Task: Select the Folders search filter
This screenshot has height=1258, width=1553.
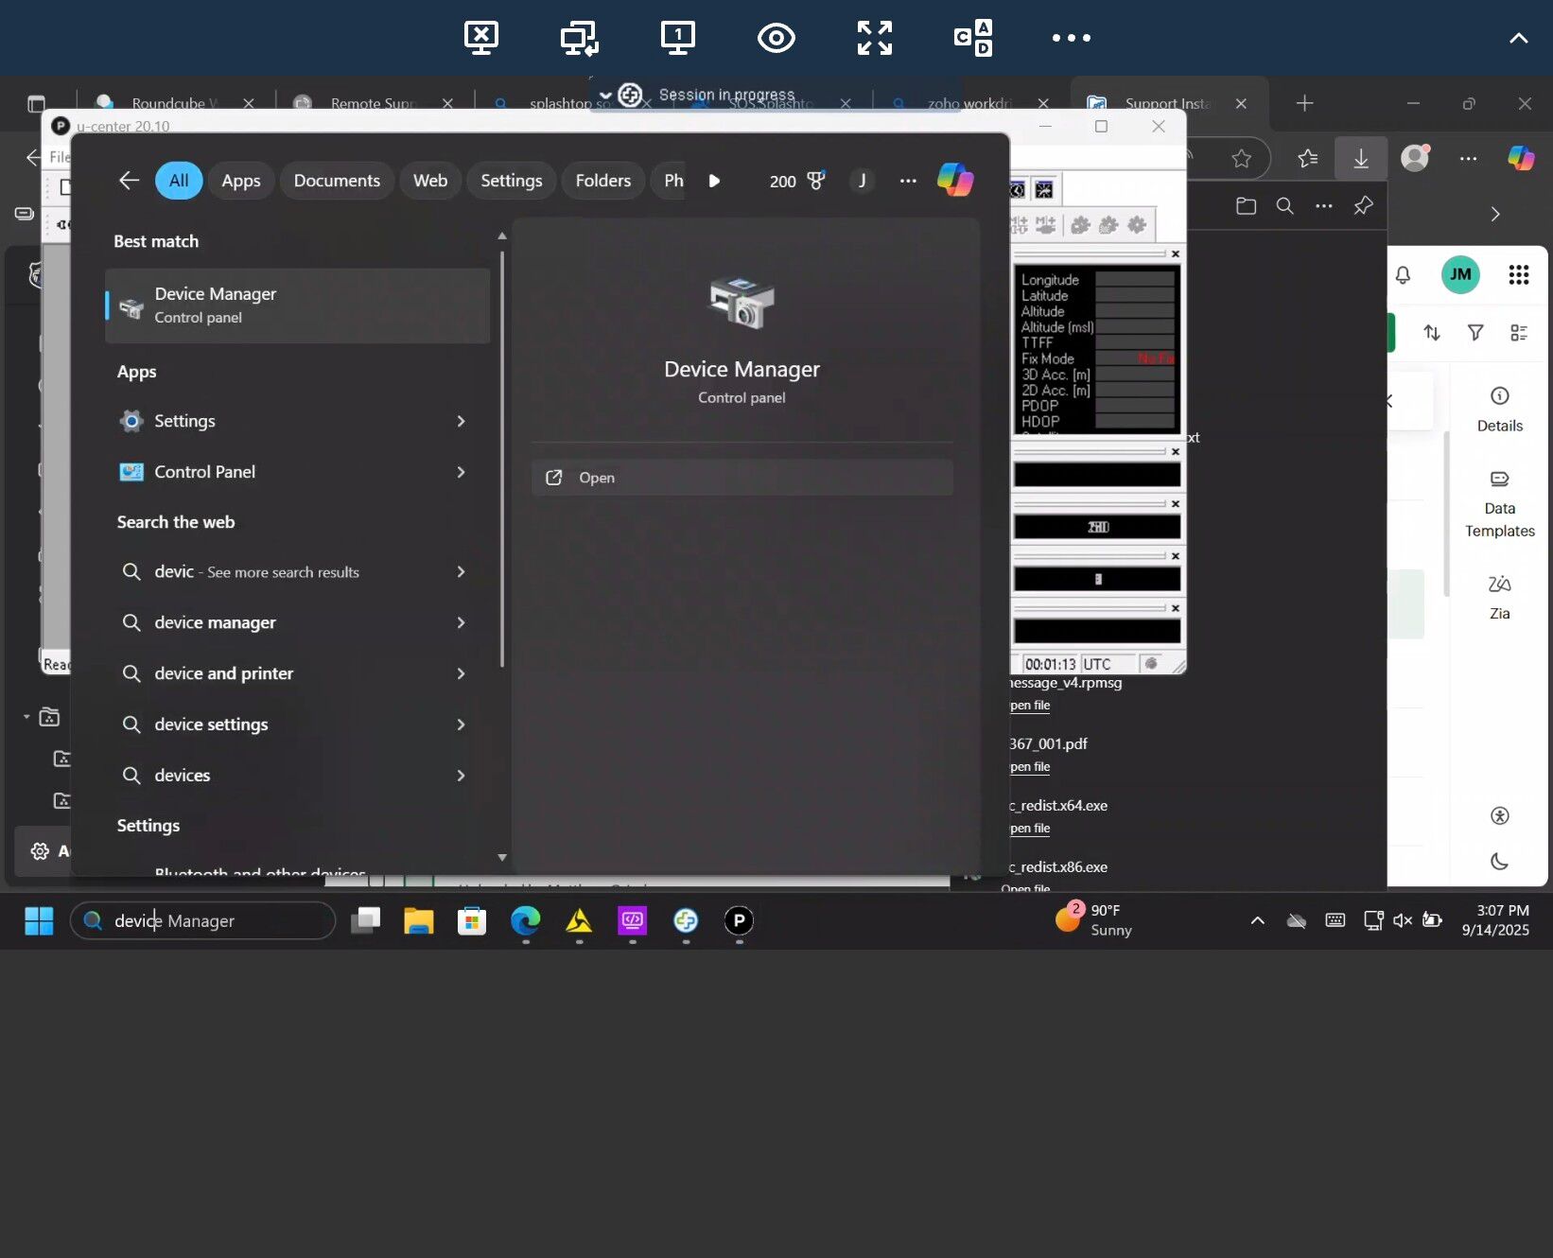Action: pyautogui.click(x=603, y=181)
